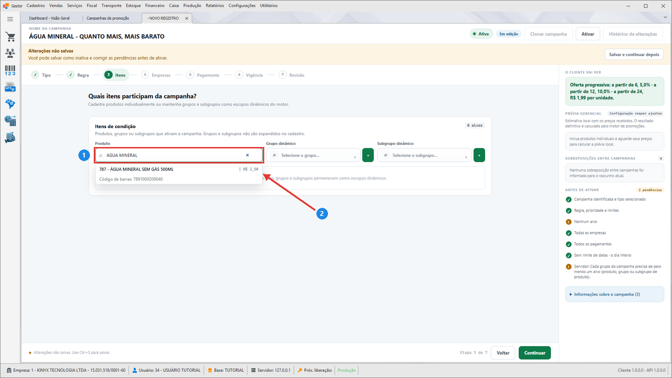Click the tab list overflow chevron
The width and height of the screenshot is (672, 378).
665,17
